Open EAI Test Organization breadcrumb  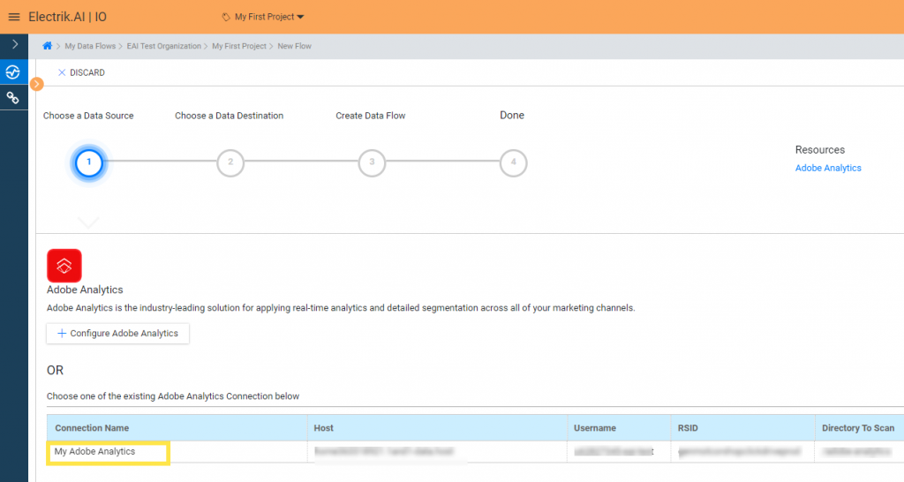click(x=163, y=46)
